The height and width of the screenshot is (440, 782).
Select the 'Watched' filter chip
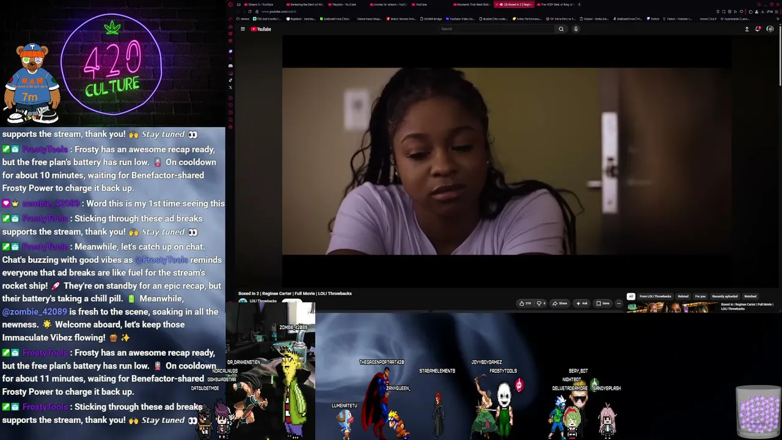coord(750,296)
